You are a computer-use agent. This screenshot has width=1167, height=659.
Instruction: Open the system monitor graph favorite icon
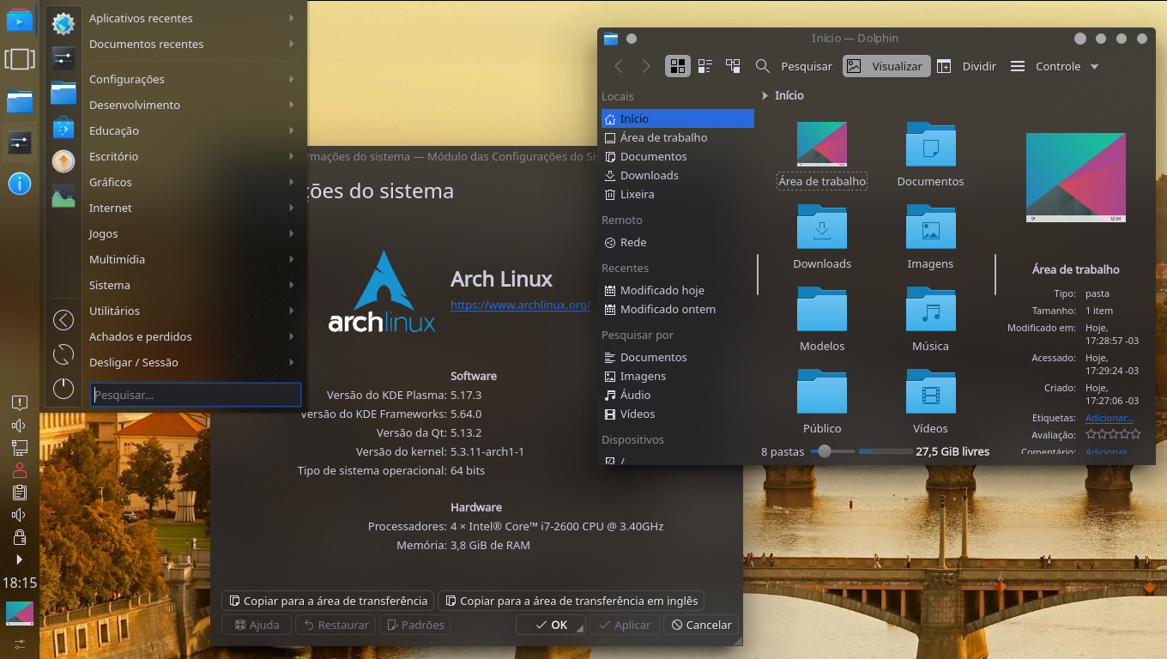coord(63,196)
